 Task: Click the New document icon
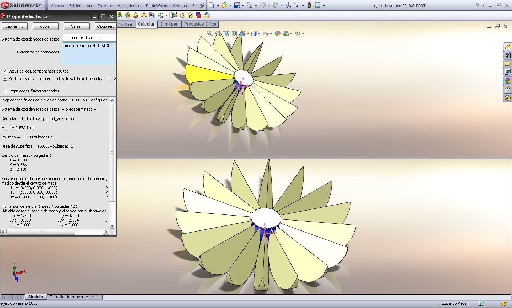[x=212, y=5]
